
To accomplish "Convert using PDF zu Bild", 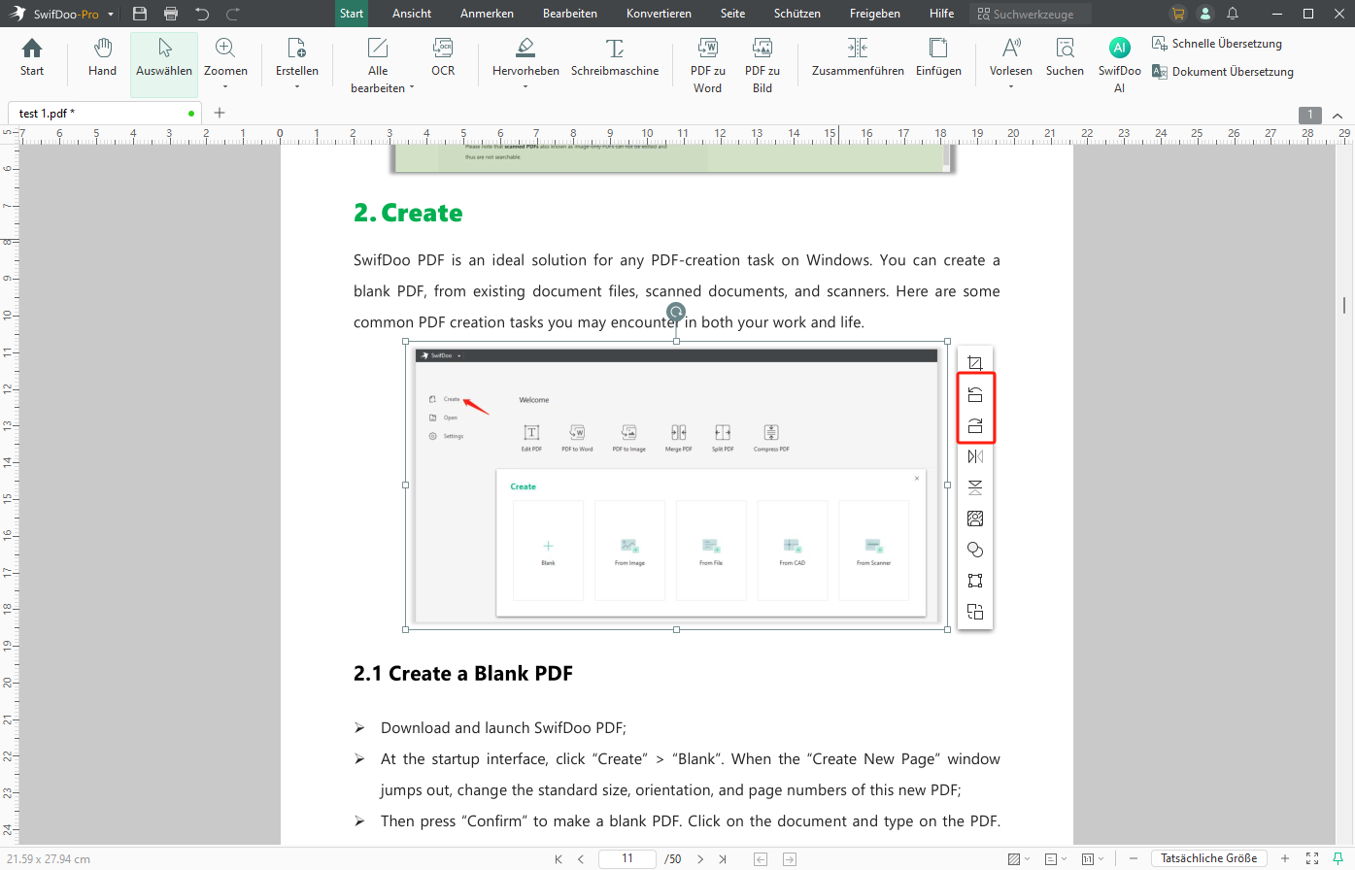I will click(762, 65).
